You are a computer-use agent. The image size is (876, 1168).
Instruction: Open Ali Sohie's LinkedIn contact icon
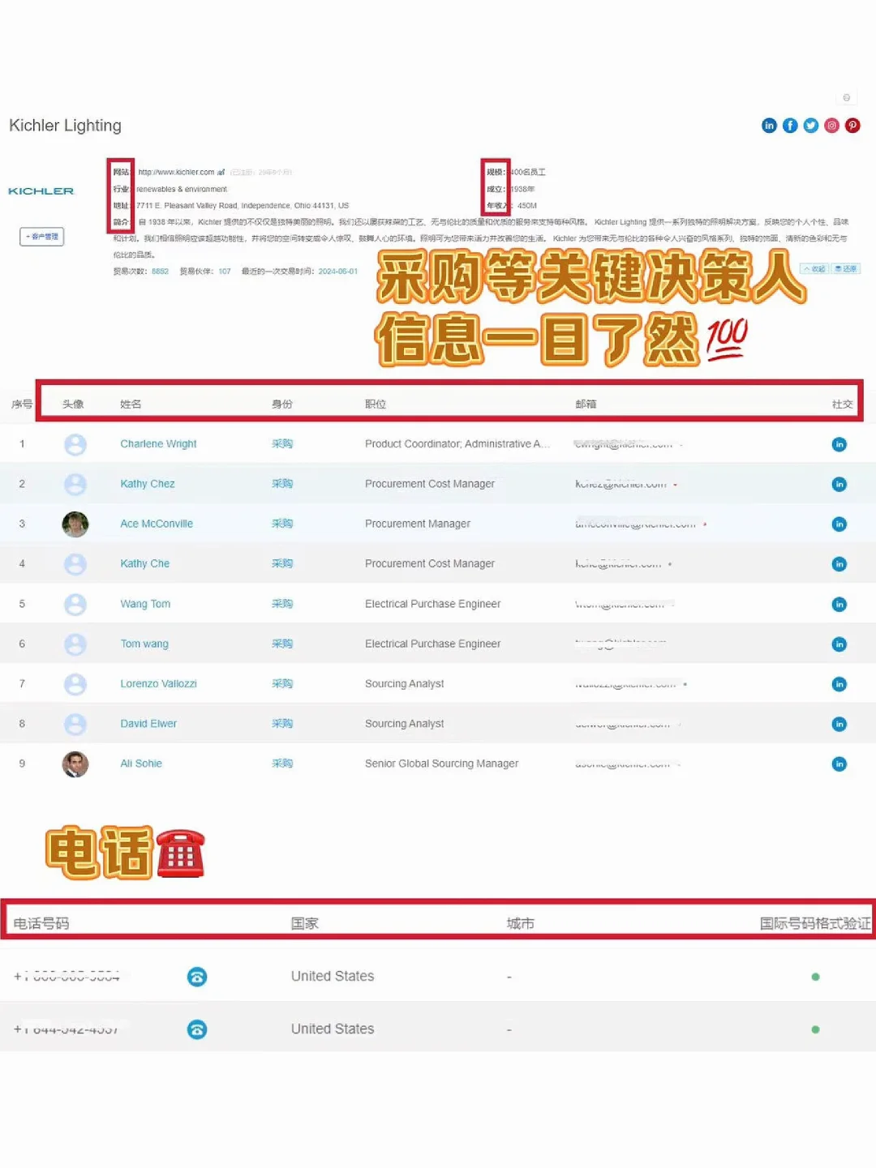tap(839, 764)
